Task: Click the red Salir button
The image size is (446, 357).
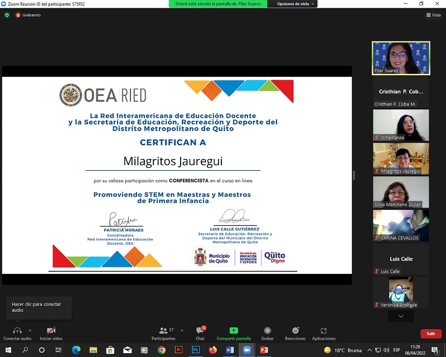Action: tap(431, 334)
